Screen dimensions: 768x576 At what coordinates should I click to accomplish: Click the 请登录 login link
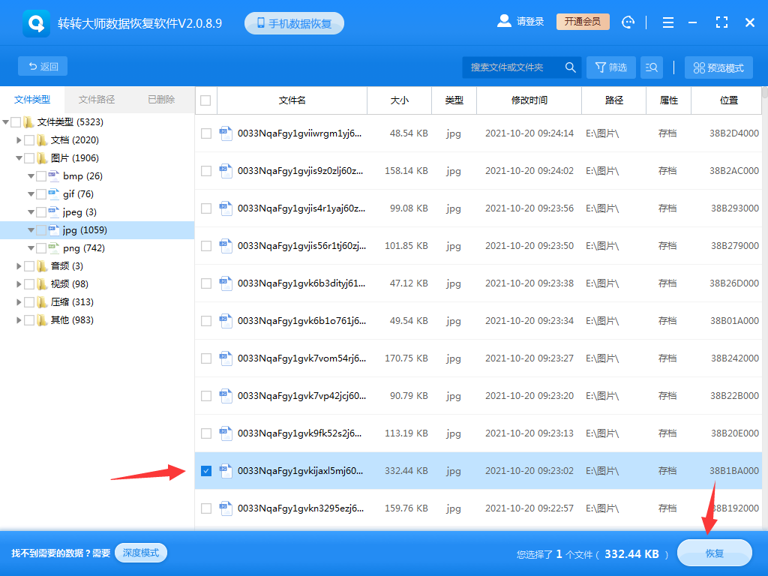(x=530, y=22)
